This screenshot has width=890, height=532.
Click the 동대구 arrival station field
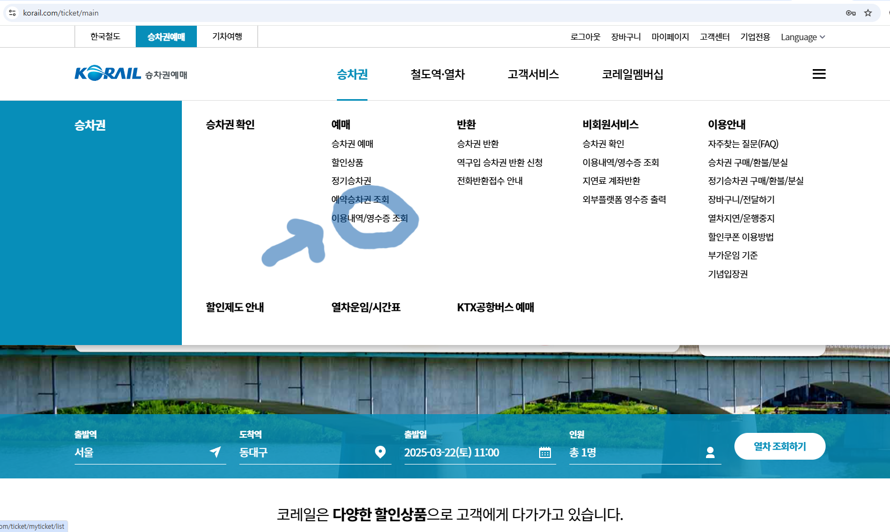[315, 452]
